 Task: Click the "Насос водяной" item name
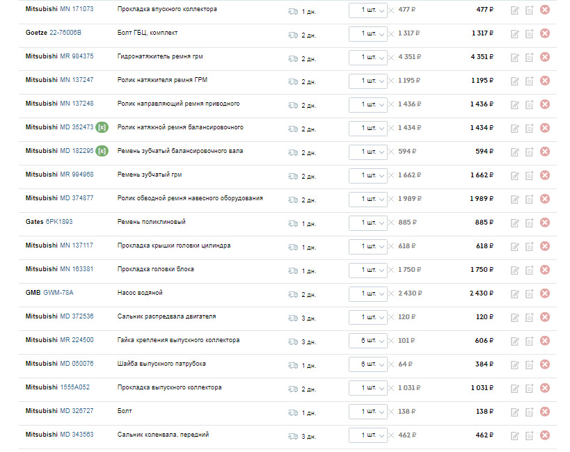pyautogui.click(x=140, y=293)
